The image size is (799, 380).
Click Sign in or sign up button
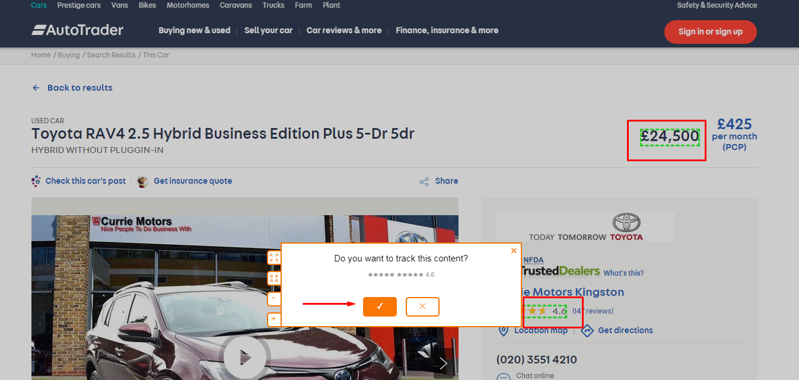click(x=711, y=32)
